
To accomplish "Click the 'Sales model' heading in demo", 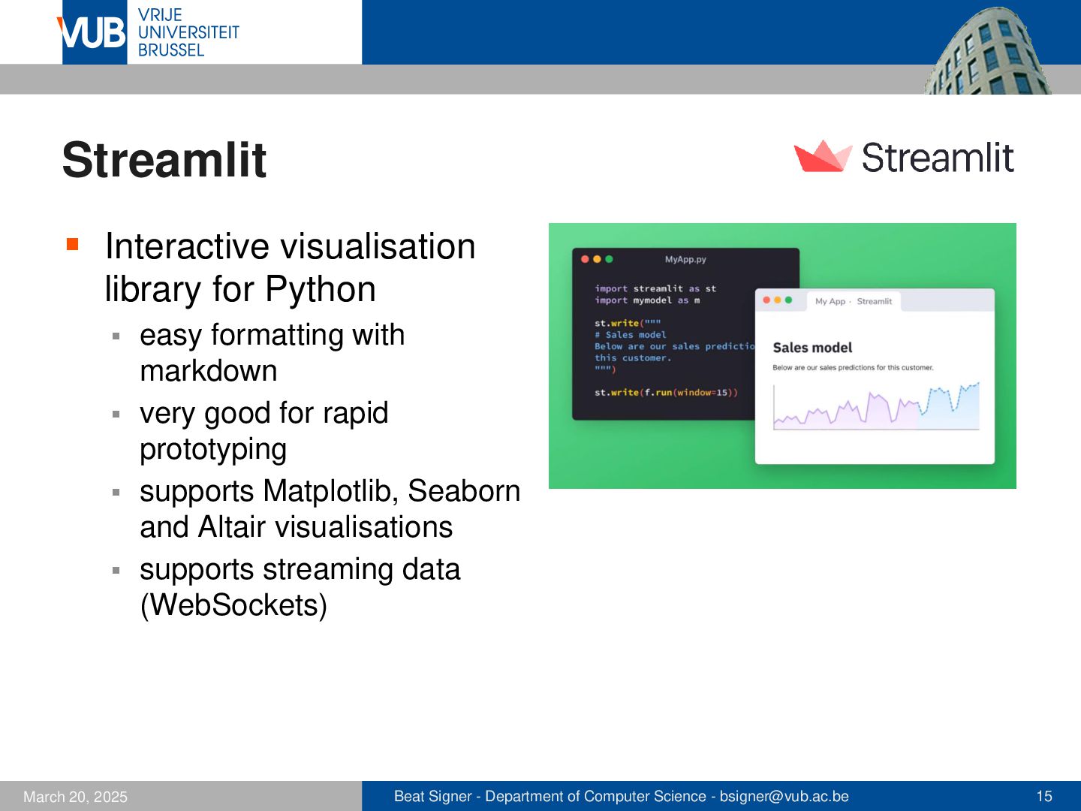I will coord(812,348).
